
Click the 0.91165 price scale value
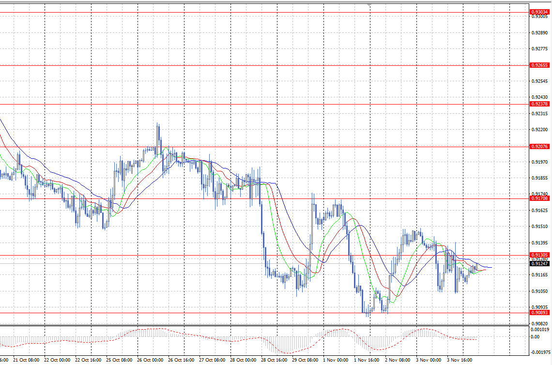click(540, 275)
